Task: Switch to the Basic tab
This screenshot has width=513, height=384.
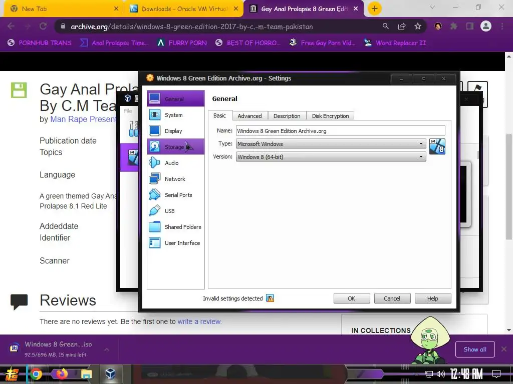Action: click(219, 115)
